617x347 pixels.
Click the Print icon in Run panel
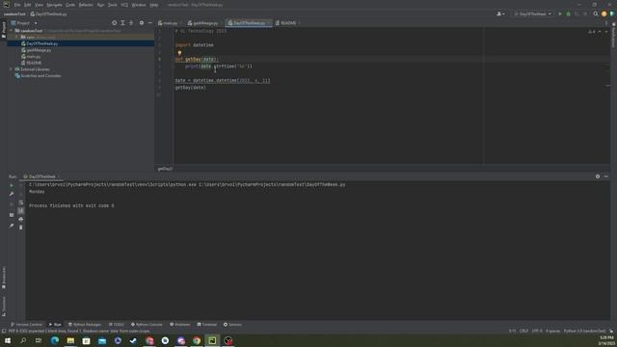[x=21, y=219]
